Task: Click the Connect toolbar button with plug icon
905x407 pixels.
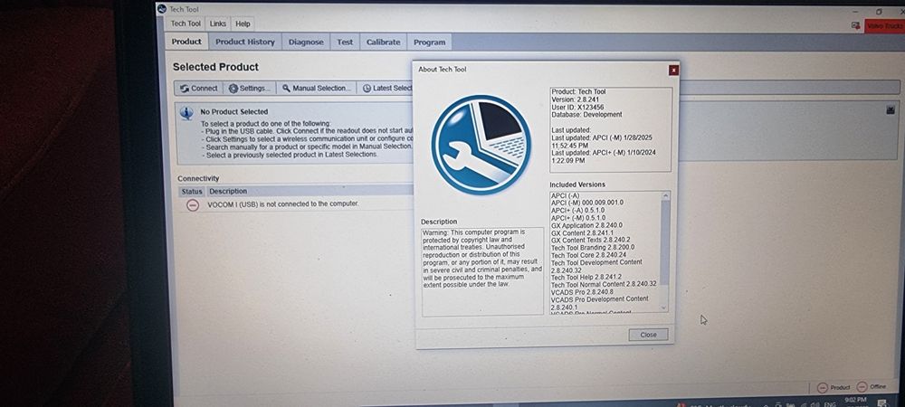Action: [x=199, y=89]
